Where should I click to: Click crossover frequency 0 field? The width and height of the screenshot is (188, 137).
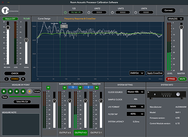[x=88, y=87]
